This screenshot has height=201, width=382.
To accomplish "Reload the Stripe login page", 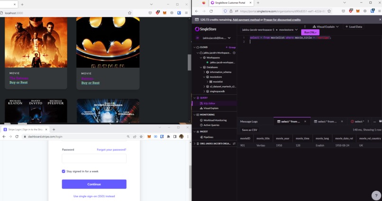I will [17, 137].
